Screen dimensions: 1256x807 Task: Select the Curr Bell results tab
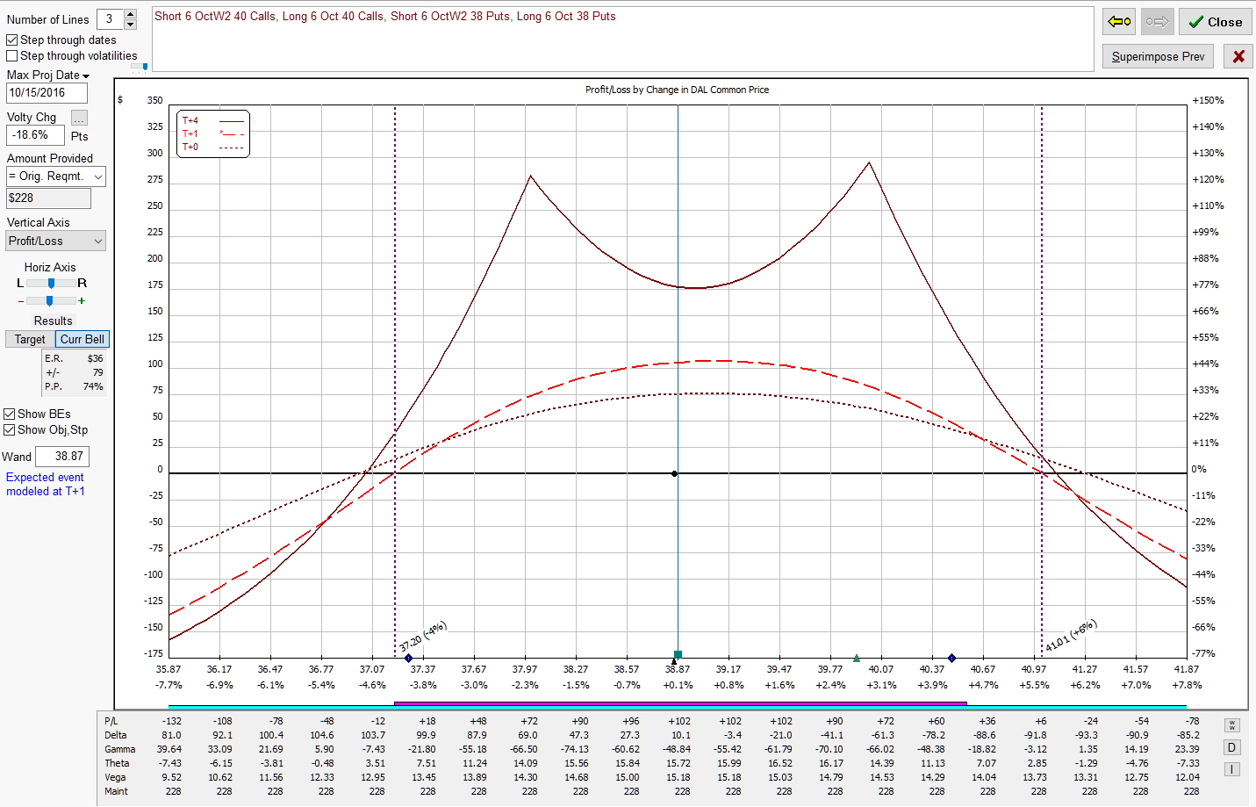82,340
